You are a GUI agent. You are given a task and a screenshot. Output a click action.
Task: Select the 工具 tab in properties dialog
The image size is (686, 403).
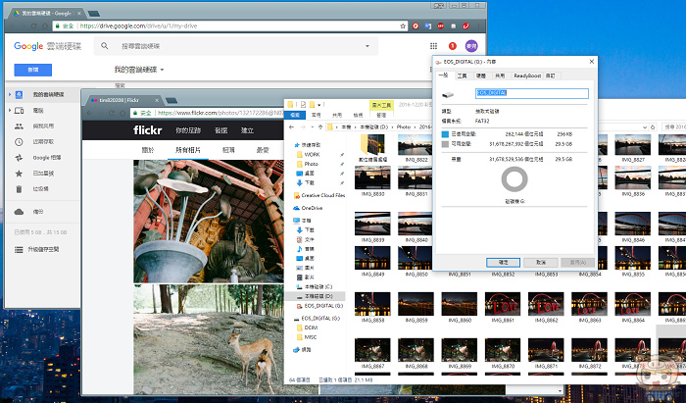coord(461,75)
